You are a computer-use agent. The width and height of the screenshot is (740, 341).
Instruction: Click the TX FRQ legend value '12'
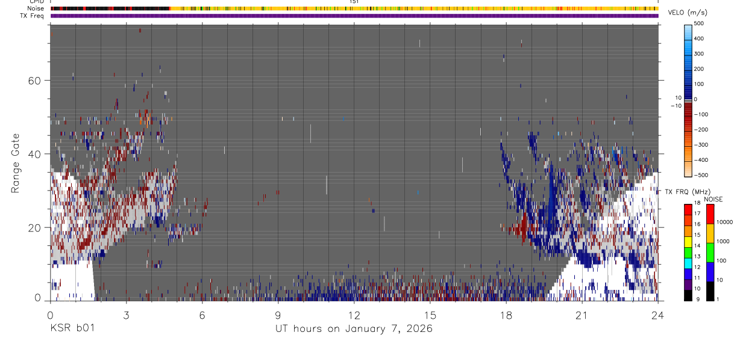coord(697,267)
